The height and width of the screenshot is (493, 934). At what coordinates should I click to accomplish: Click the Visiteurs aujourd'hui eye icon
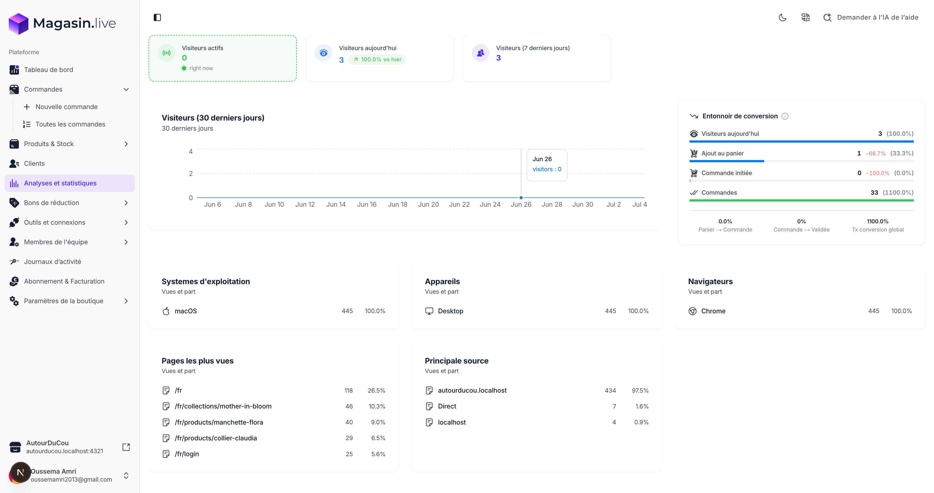[323, 53]
